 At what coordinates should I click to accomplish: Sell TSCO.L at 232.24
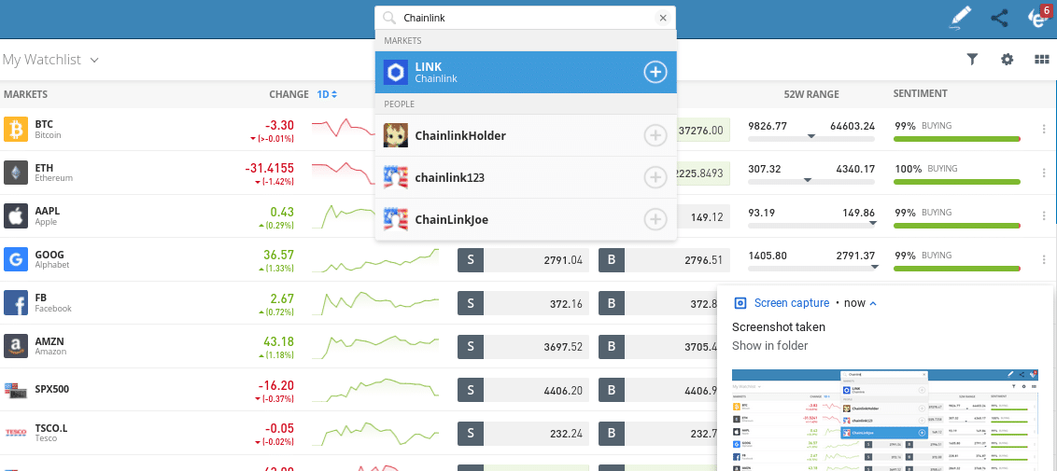pyautogui.click(x=523, y=434)
